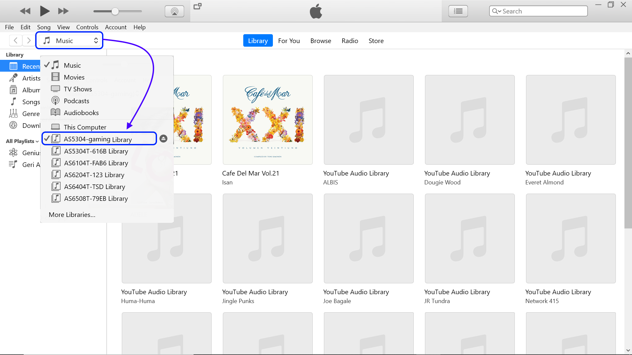Select AS6404T-TSD Library
632x355 pixels.
[x=107, y=187]
